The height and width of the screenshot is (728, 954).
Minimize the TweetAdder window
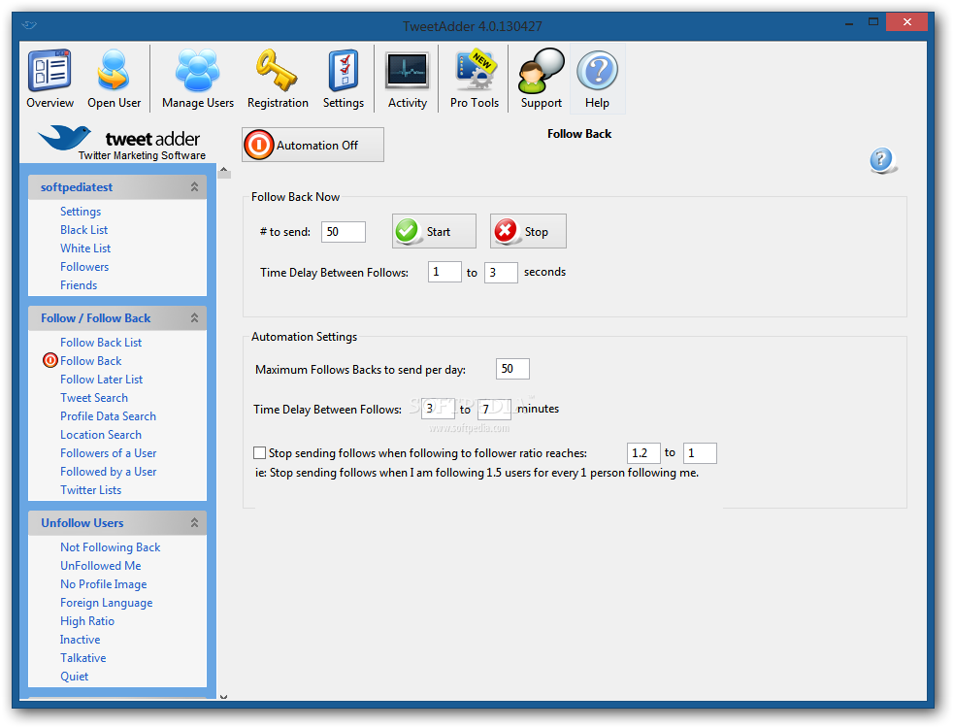point(849,23)
